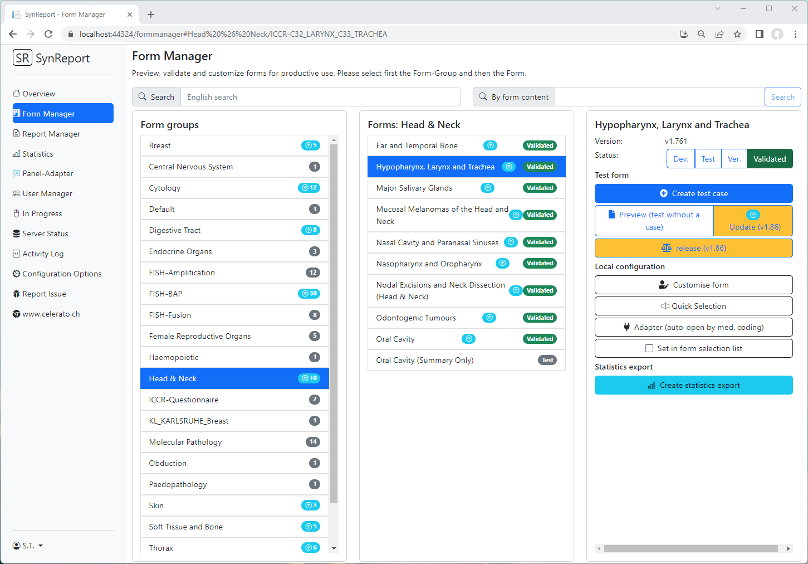Viewport: 808px width, 564px height.
Task: Open the browser tab search chevron
Action: coord(718,8)
